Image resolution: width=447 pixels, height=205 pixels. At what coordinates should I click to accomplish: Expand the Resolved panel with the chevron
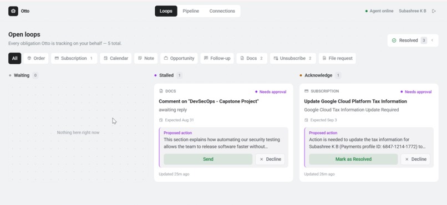tap(432, 40)
